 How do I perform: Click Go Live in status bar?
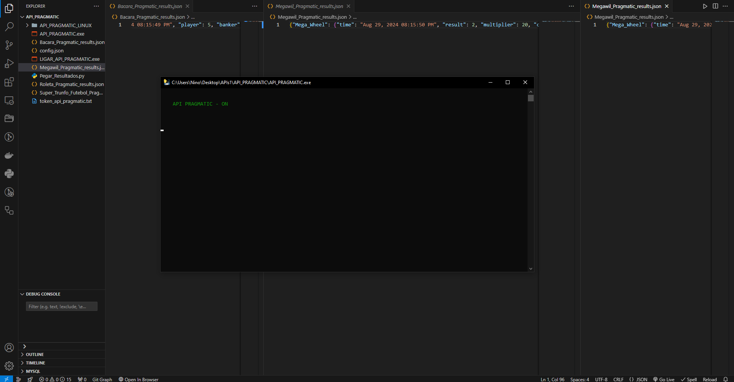coord(664,379)
